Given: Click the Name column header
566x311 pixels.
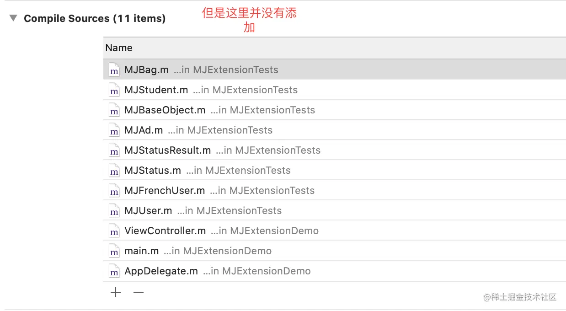Looking at the screenshot, I should click(119, 48).
